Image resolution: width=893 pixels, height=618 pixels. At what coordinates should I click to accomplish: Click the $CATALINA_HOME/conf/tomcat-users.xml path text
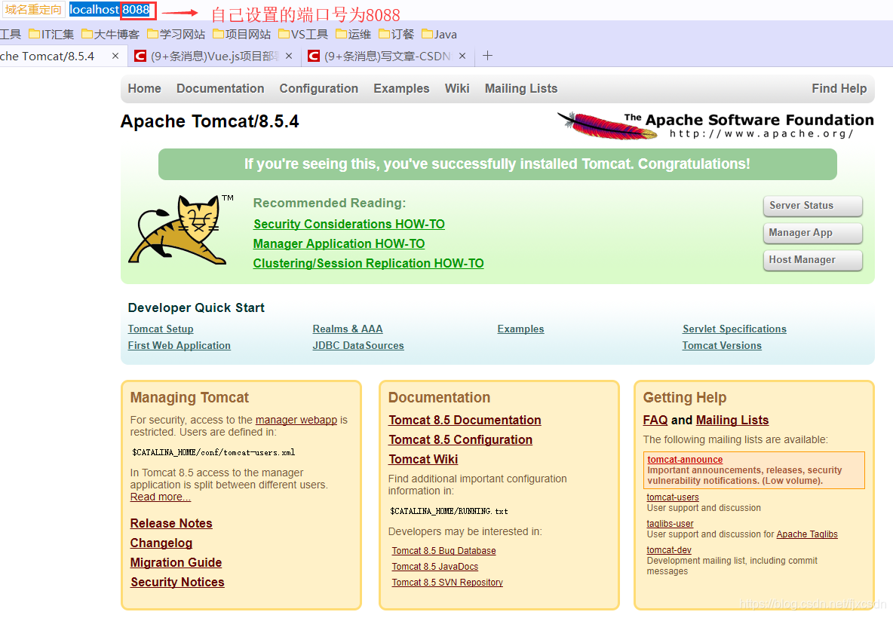tap(213, 453)
